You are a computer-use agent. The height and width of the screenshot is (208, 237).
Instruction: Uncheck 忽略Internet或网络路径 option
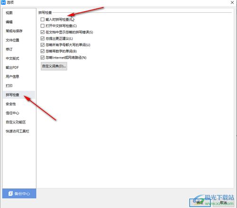(43, 58)
